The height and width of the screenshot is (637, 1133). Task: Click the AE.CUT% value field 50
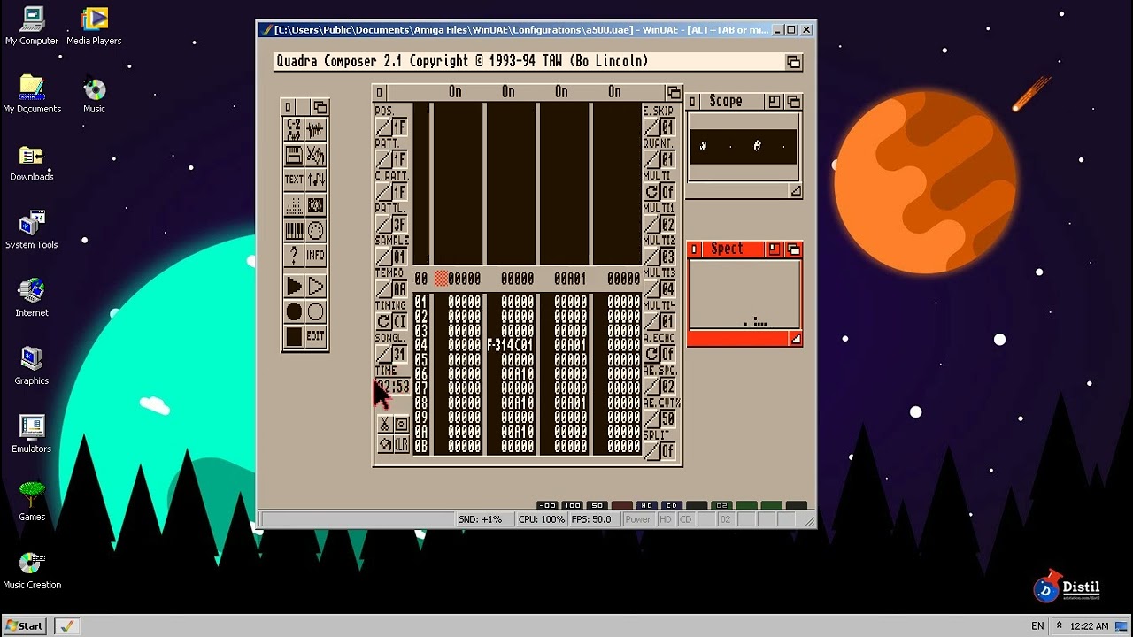(x=667, y=419)
